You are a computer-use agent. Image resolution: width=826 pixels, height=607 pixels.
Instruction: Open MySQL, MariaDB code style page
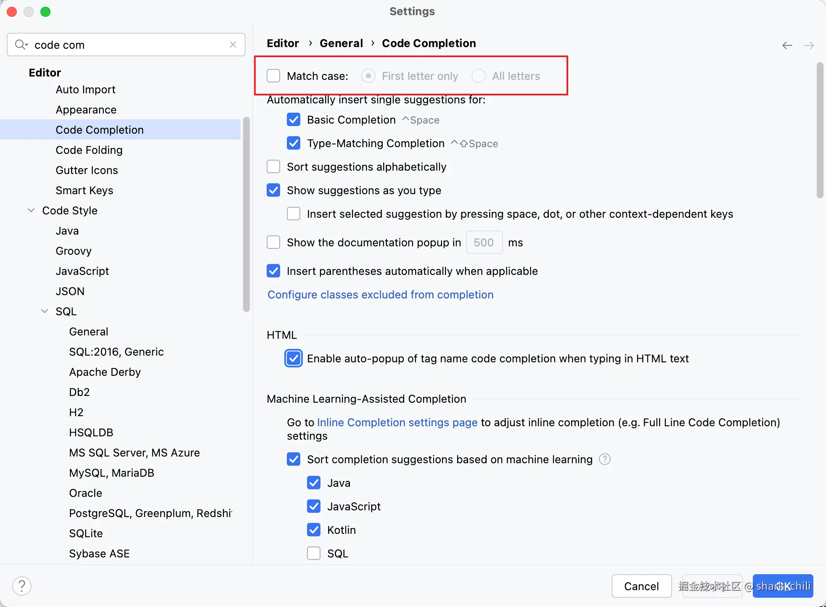tap(111, 473)
